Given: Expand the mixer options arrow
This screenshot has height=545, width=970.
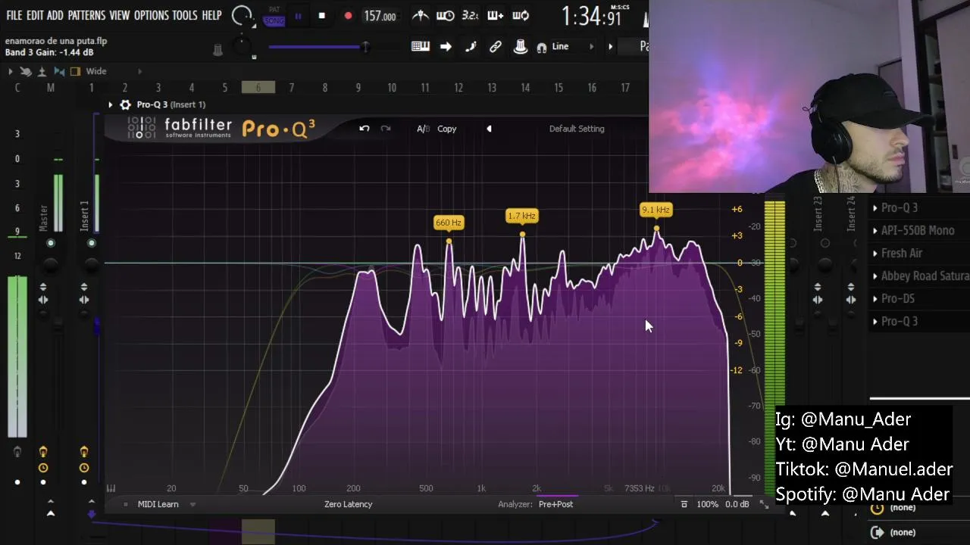Looking at the screenshot, I should [10, 71].
